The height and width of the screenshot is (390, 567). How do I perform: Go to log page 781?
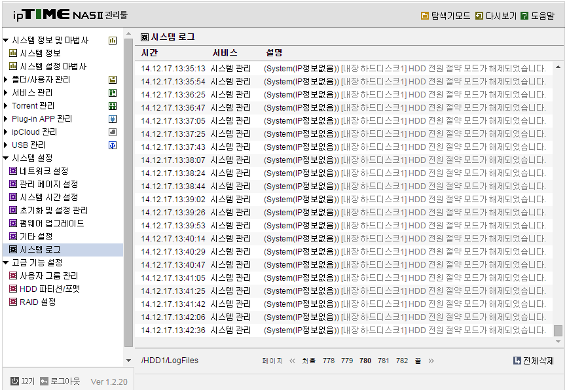383,361
